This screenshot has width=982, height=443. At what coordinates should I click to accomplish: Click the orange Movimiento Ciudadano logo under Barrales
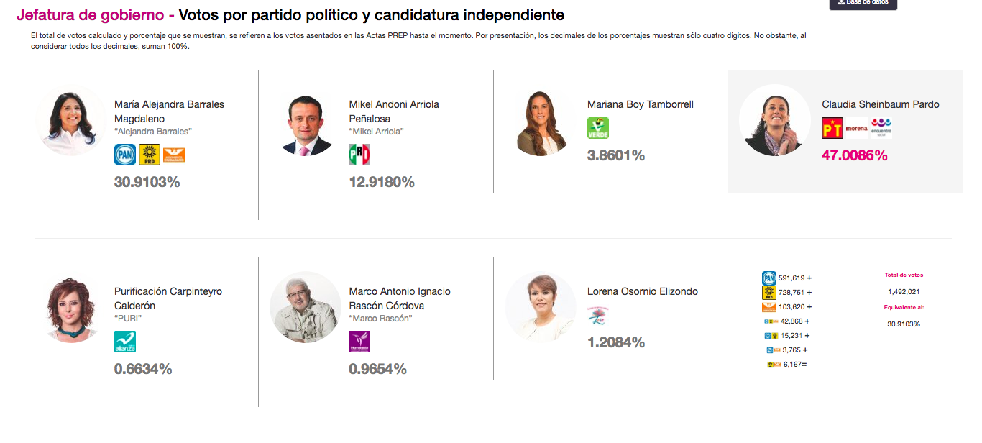click(174, 155)
